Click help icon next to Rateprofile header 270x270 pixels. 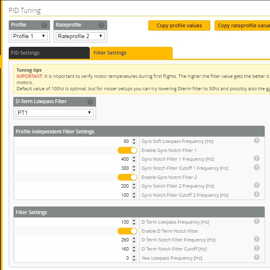pos(101,25)
